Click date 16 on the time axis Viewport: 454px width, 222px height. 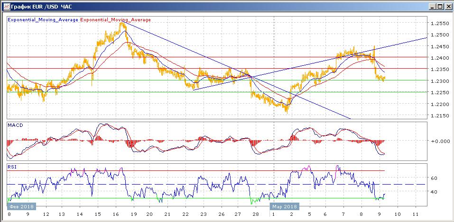click(x=116, y=214)
